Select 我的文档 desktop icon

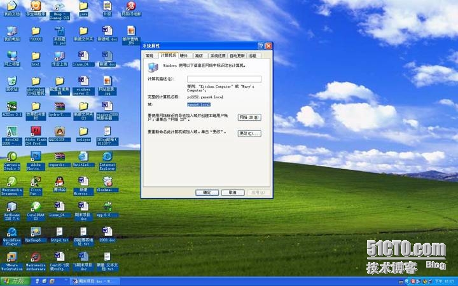(x=12, y=8)
